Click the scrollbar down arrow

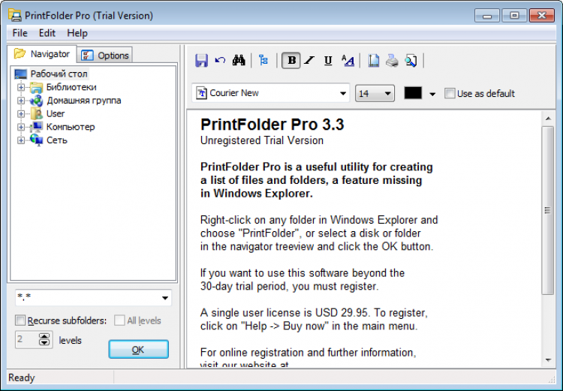[548, 360]
